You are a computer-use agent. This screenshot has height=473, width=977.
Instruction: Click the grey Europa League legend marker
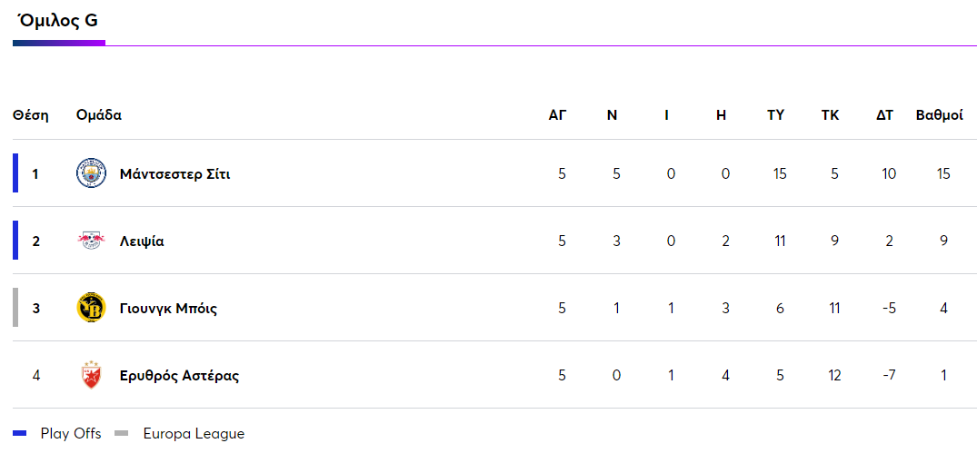point(122,434)
